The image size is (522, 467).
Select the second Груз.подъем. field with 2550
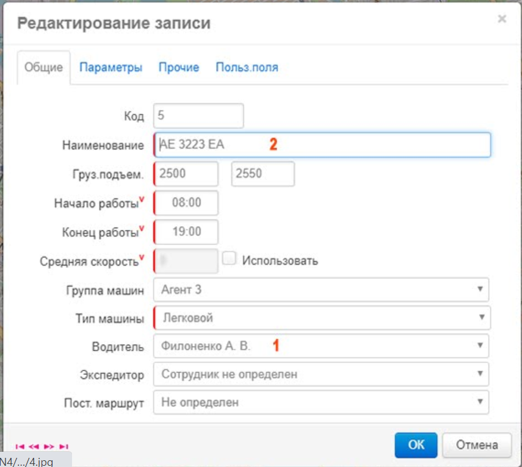click(263, 174)
